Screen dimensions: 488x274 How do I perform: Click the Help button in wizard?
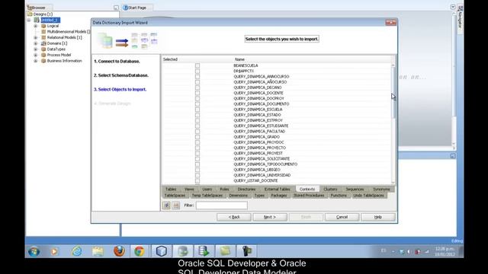(378, 217)
